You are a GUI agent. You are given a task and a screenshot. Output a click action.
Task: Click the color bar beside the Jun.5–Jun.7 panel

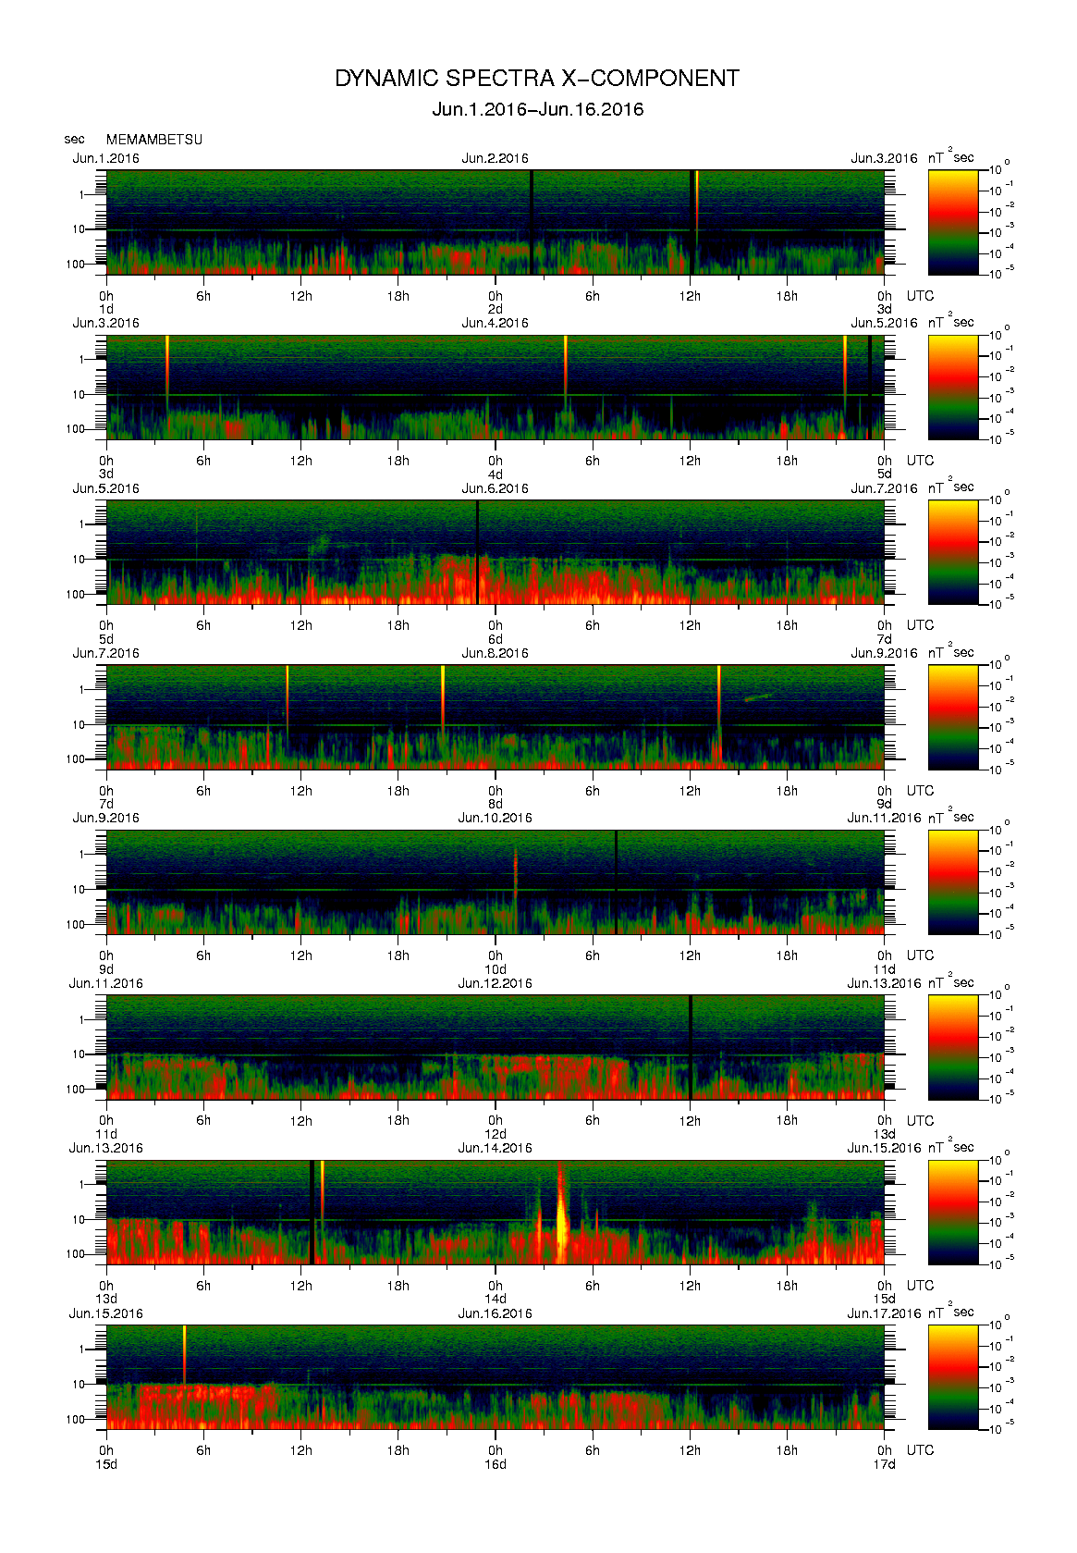(x=953, y=552)
